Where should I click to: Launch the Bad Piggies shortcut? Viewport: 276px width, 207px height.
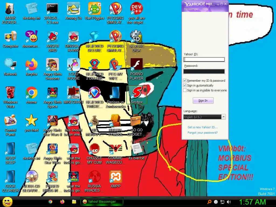[95, 11]
